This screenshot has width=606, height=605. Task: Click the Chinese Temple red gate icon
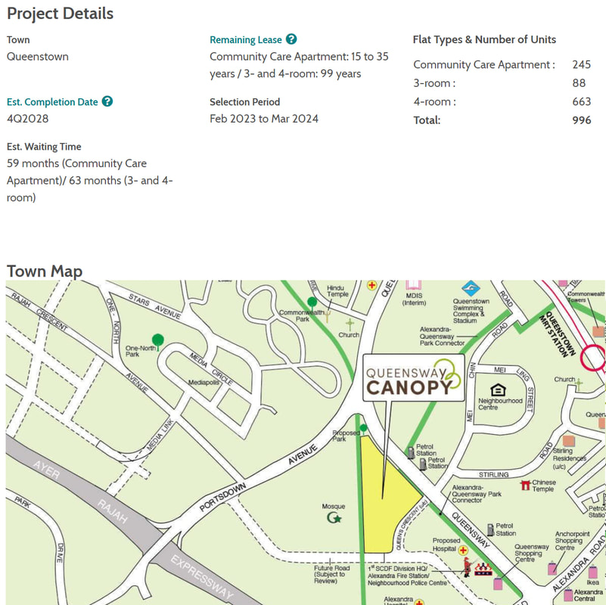click(525, 485)
